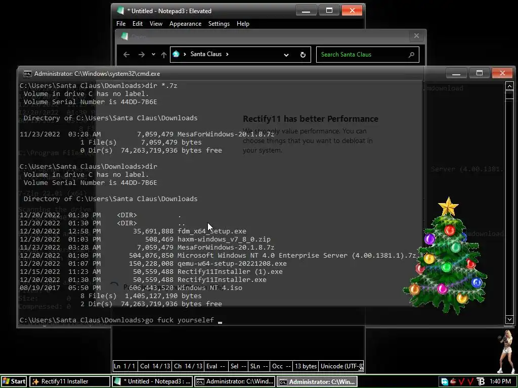Select the Santa Claus breadcrumb in address bar
518x388 pixels.
coord(206,54)
